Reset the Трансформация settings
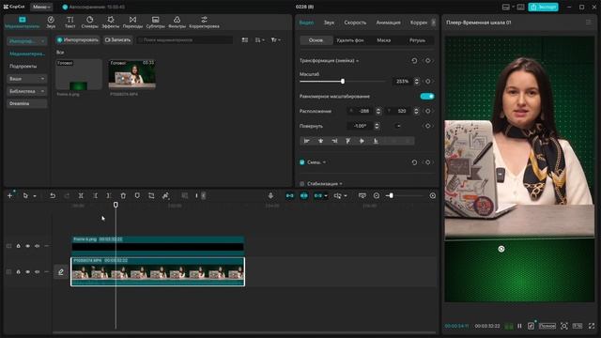This screenshot has width=601, height=338. click(x=414, y=60)
